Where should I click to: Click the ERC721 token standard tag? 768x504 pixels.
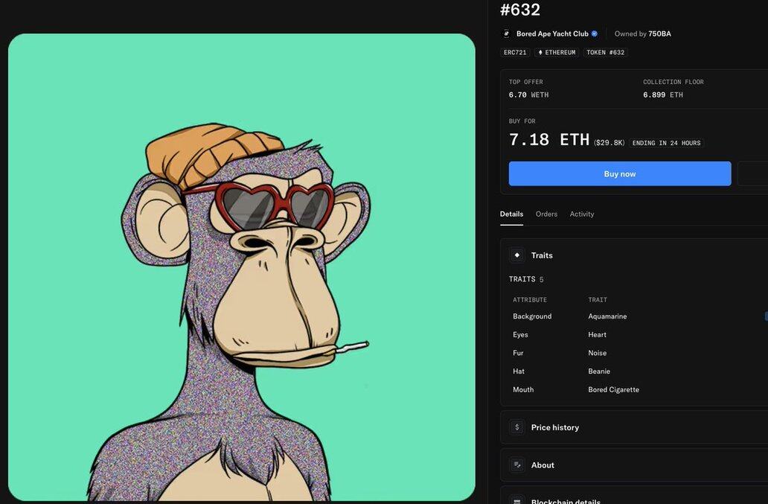point(515,53)
